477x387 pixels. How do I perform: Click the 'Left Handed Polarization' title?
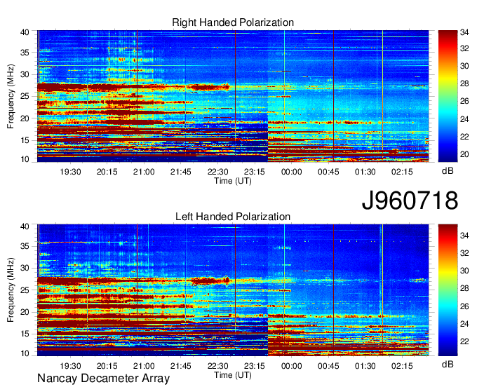[233, 217]
